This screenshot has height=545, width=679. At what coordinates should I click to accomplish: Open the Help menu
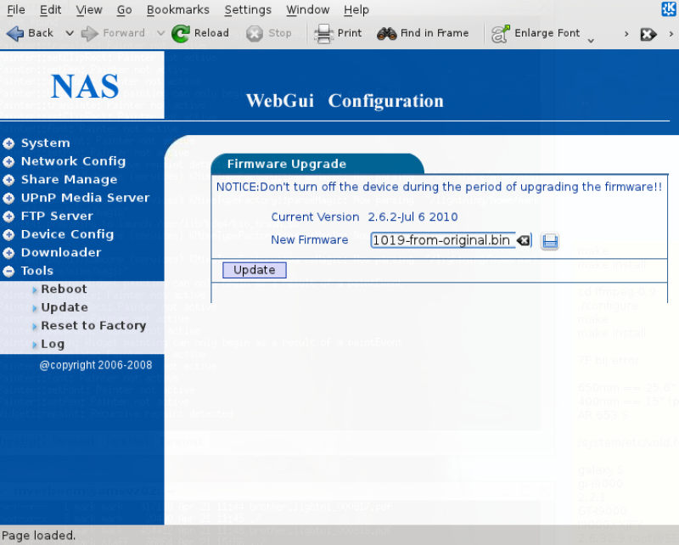[x=356, y=9]
